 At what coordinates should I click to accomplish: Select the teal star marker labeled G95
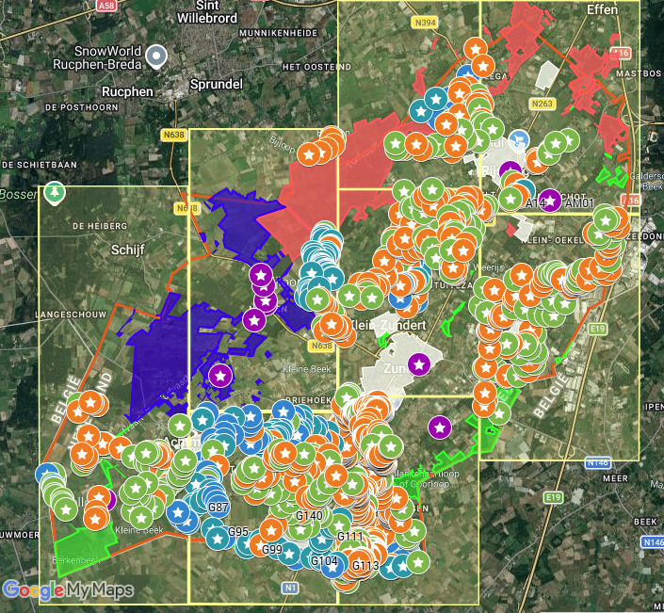coord(219,539)
